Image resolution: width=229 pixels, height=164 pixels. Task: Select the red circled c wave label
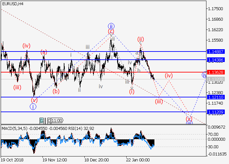[x=111, y=31]
